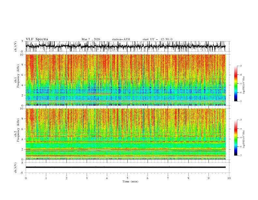258x200 pixels.
Task: Click the "ch.1(V)" waveform axis label
Action: pos(16,46)
